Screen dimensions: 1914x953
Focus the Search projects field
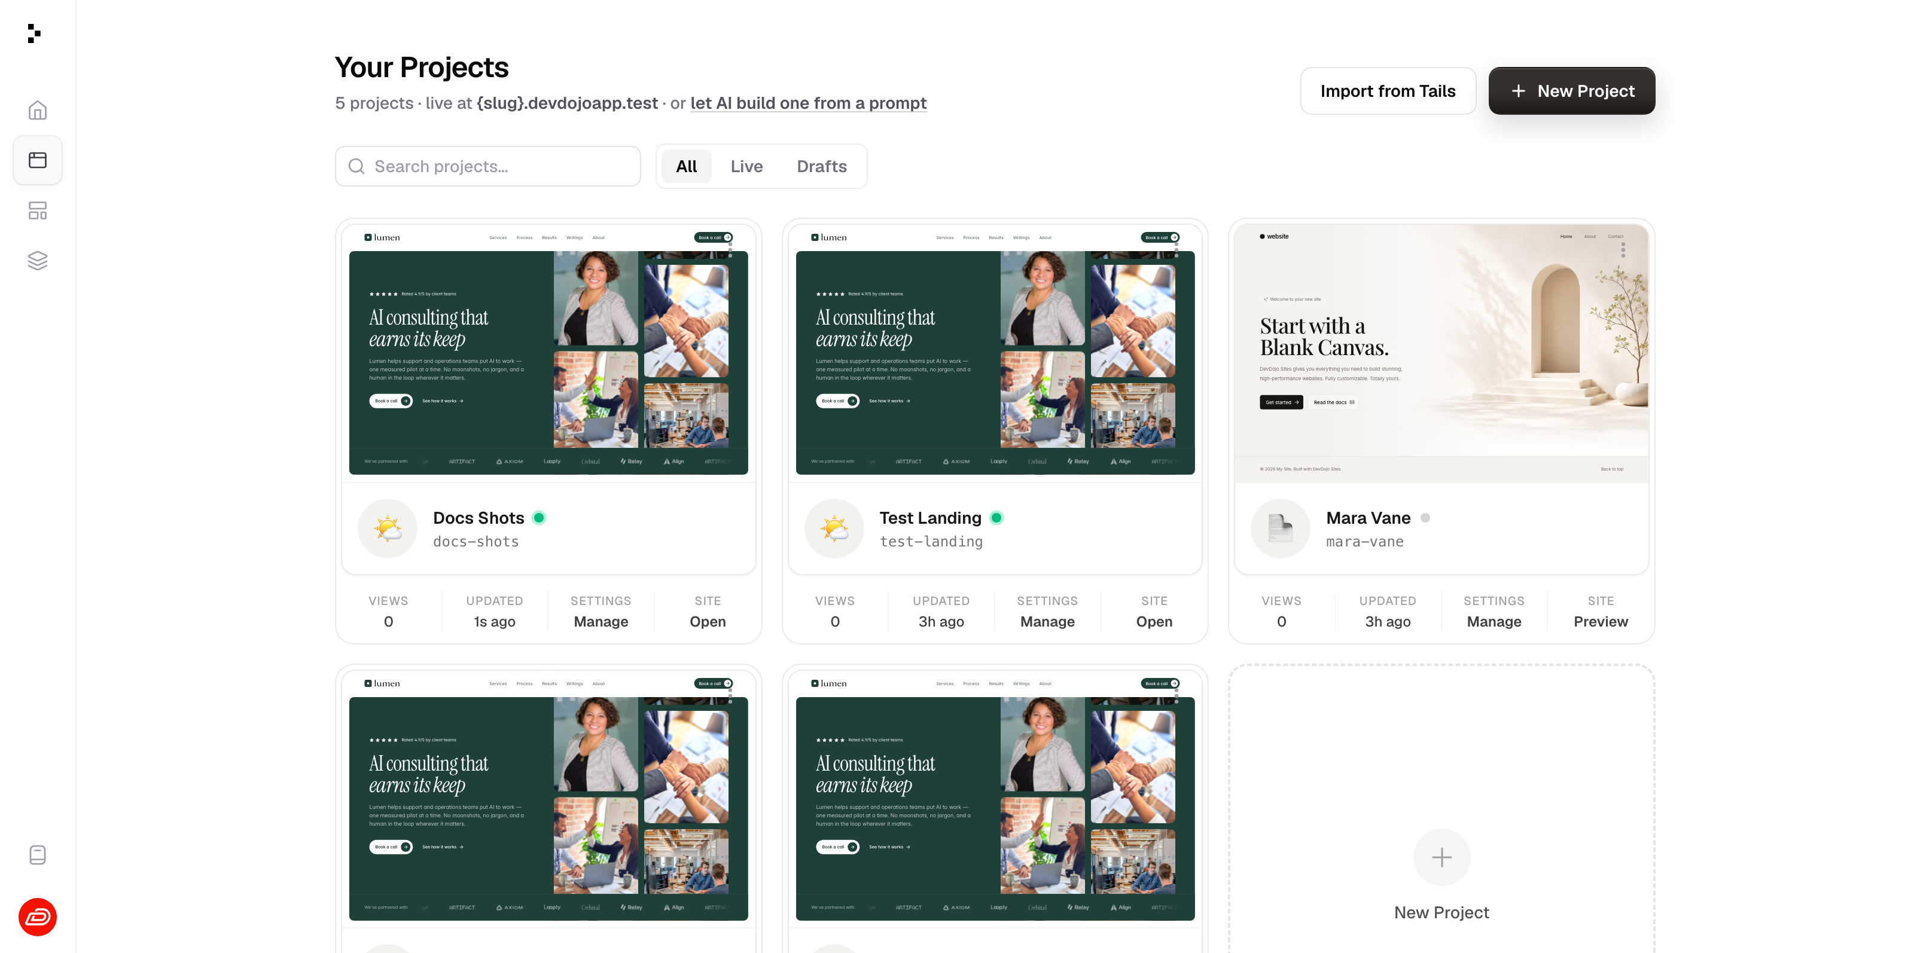click(x=487, y=166)
